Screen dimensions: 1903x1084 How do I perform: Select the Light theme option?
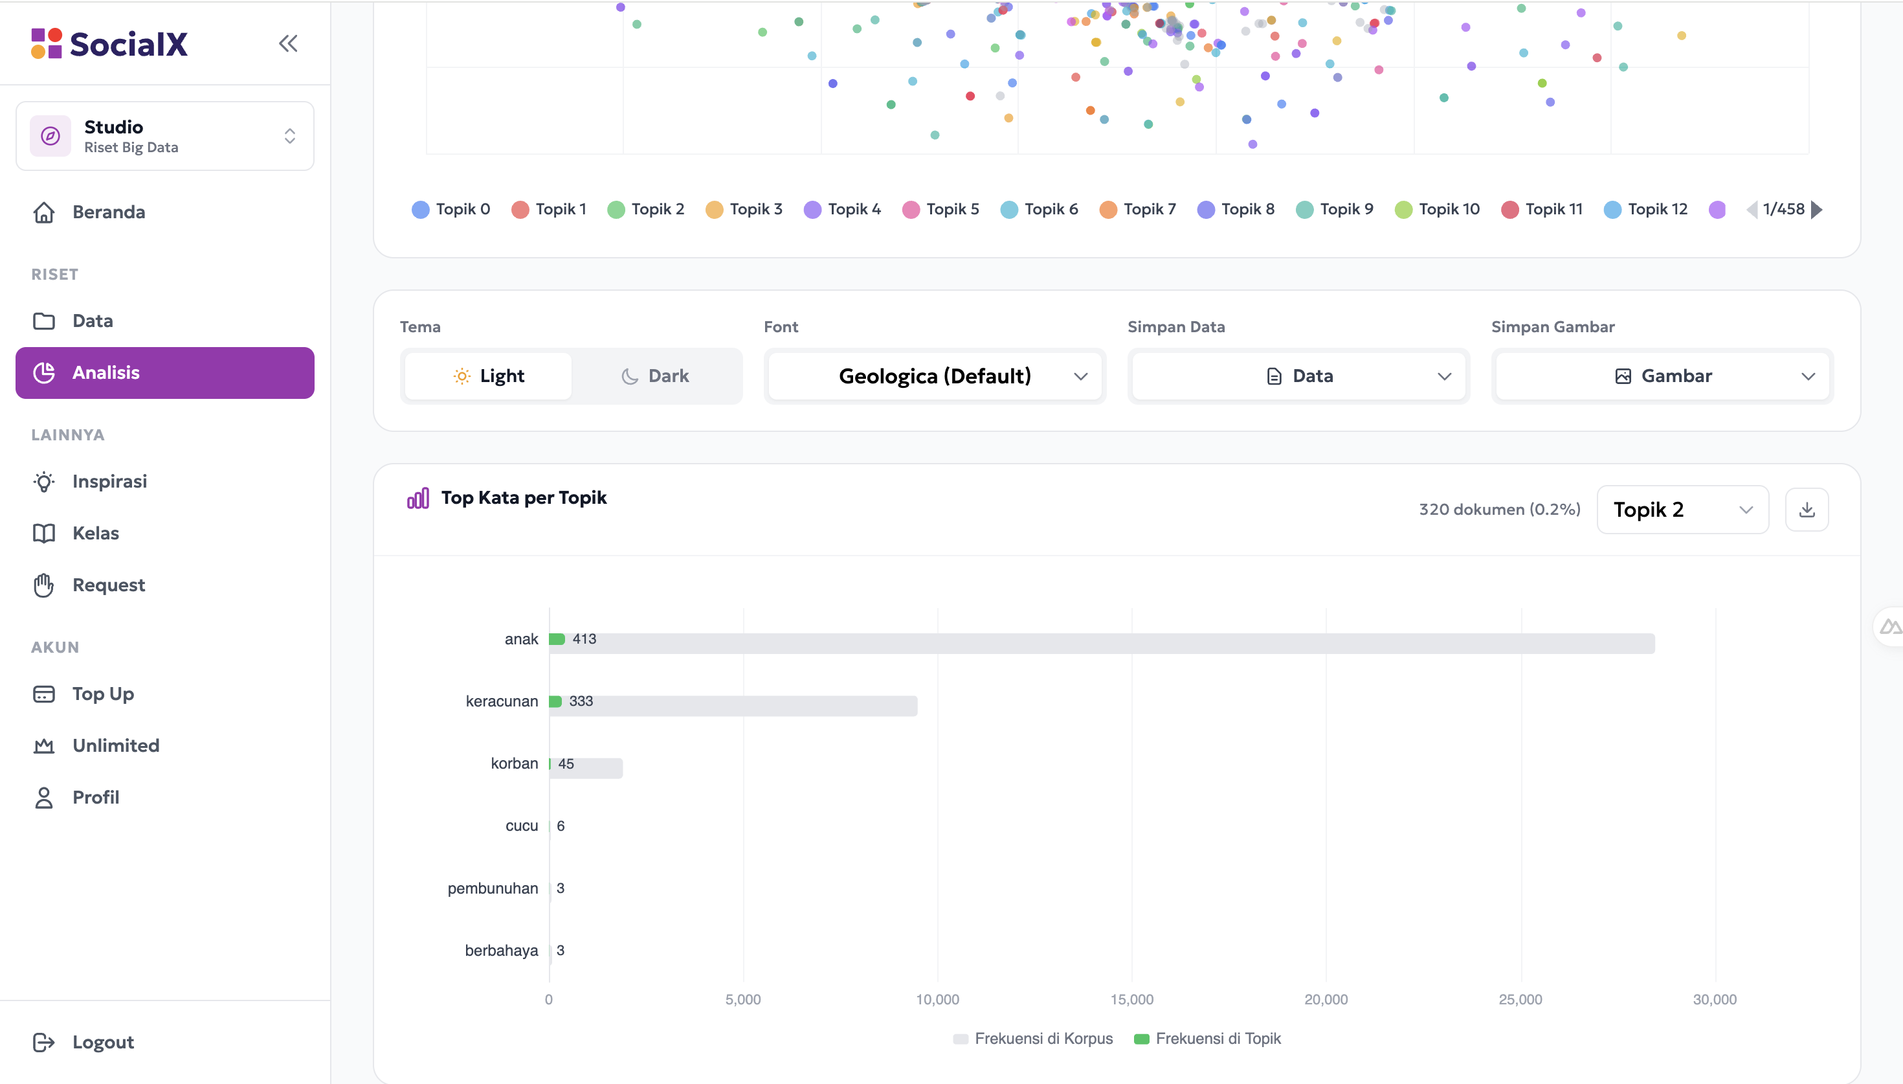pyautogui.click(x=488, y=376)
